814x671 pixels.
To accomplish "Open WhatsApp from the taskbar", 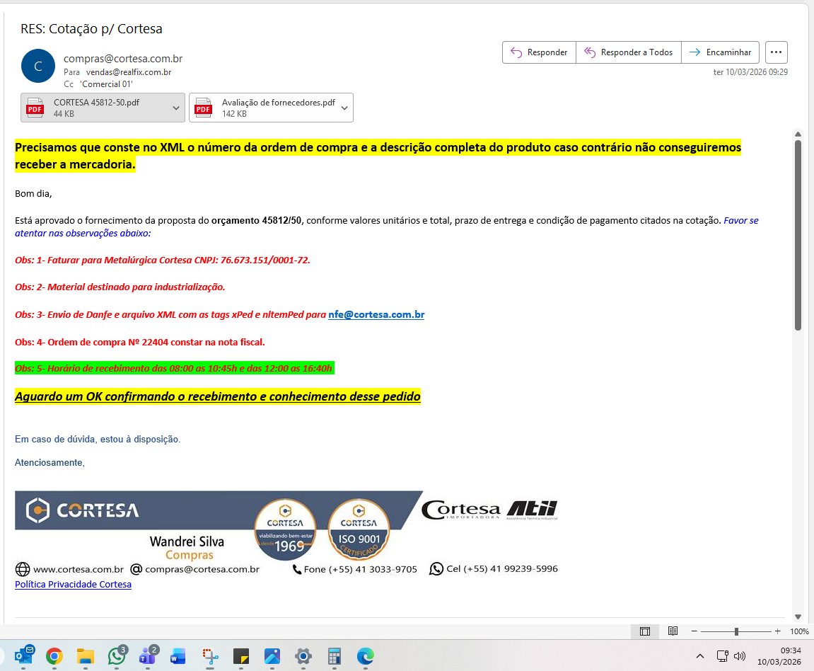I will [117, 656].
